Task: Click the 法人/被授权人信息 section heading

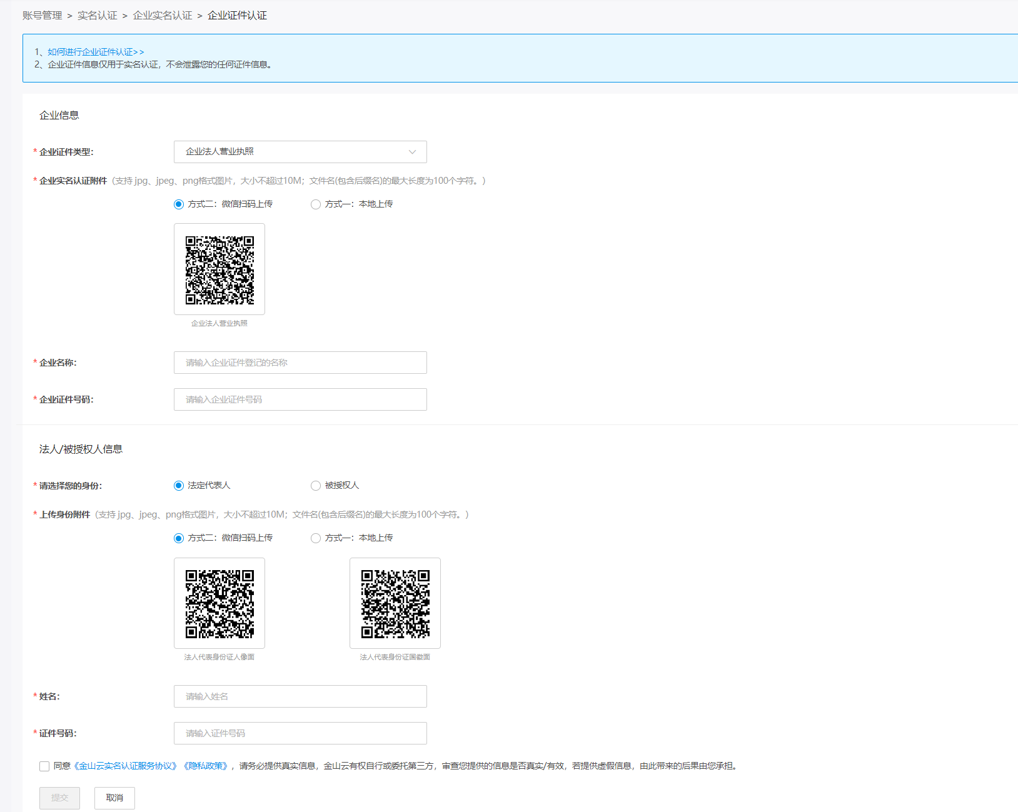Action: [81, 449]
